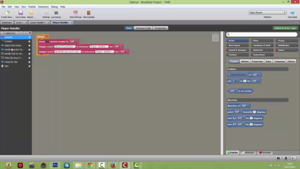Toggle the Handle Click On Ob... event checkbox

tap(30, 54)
